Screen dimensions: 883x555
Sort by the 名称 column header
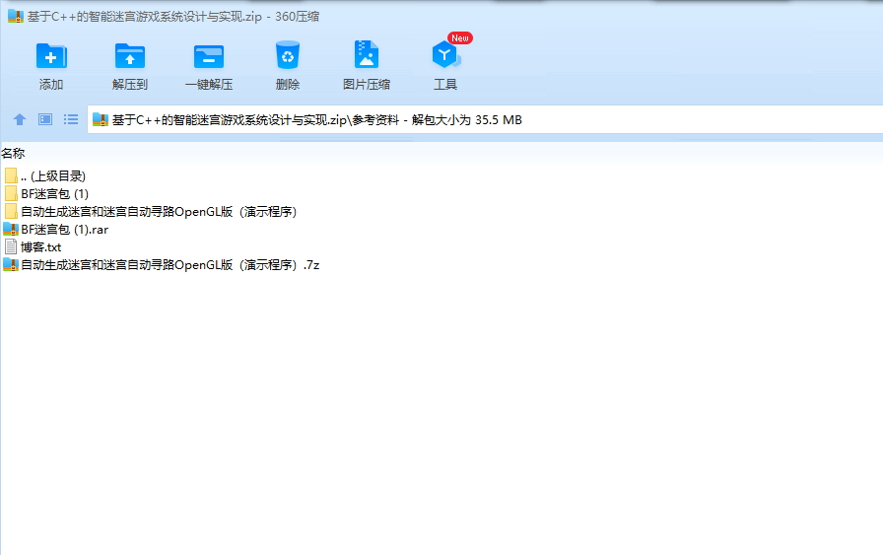click(x=13, y=153)
